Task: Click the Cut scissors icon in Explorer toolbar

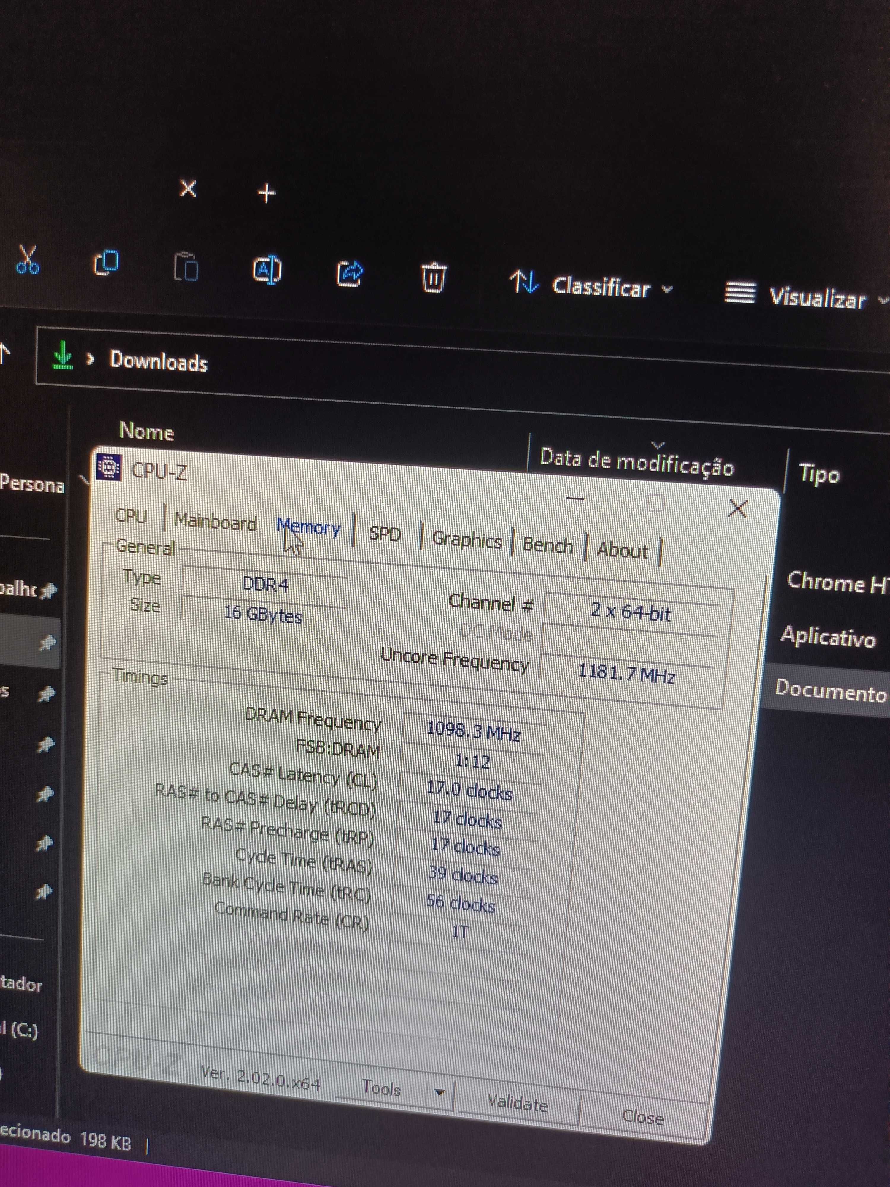Action: pos(28,260)
